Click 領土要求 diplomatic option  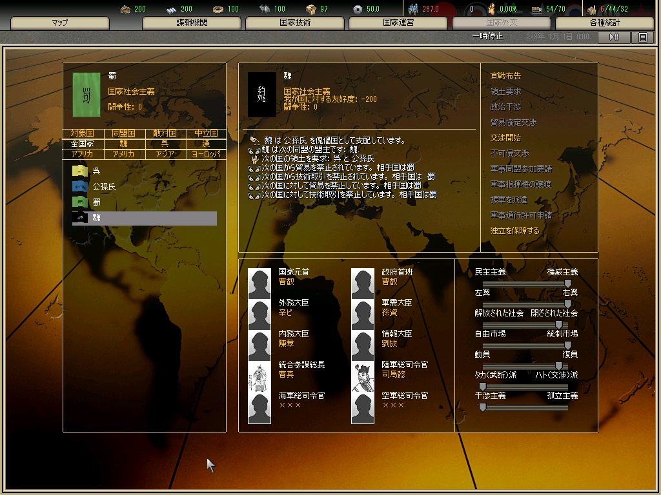[x=505, y=92]
